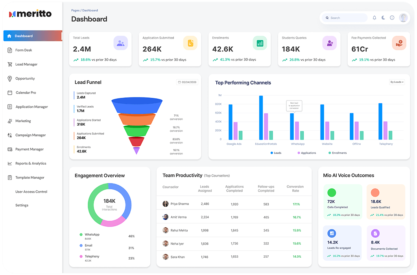Screen dimensions: 417x275
Task: Click the Telephony pink legend dot
Action: tap(81, 257)
